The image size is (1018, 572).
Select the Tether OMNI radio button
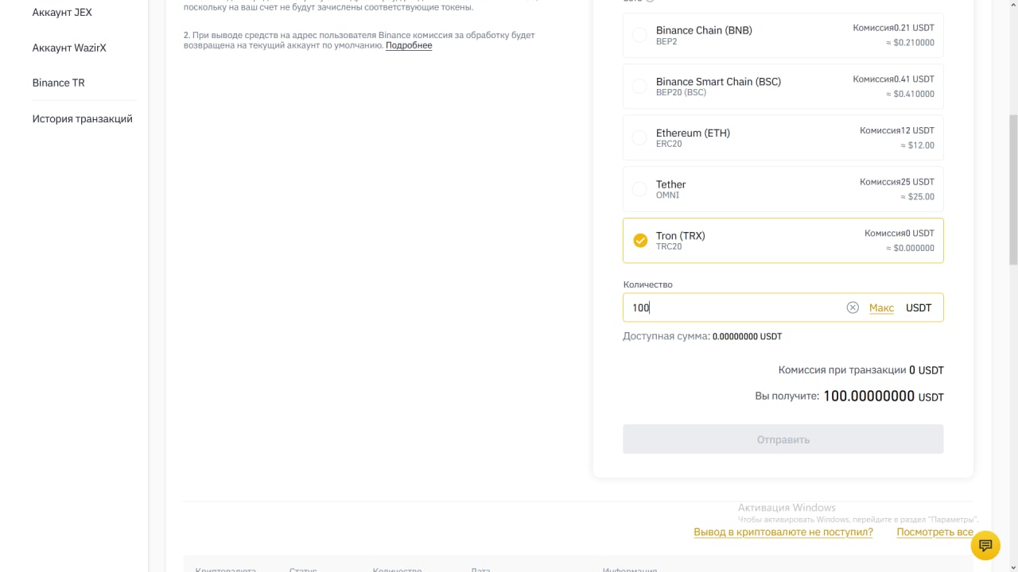[x=639, y=189]
